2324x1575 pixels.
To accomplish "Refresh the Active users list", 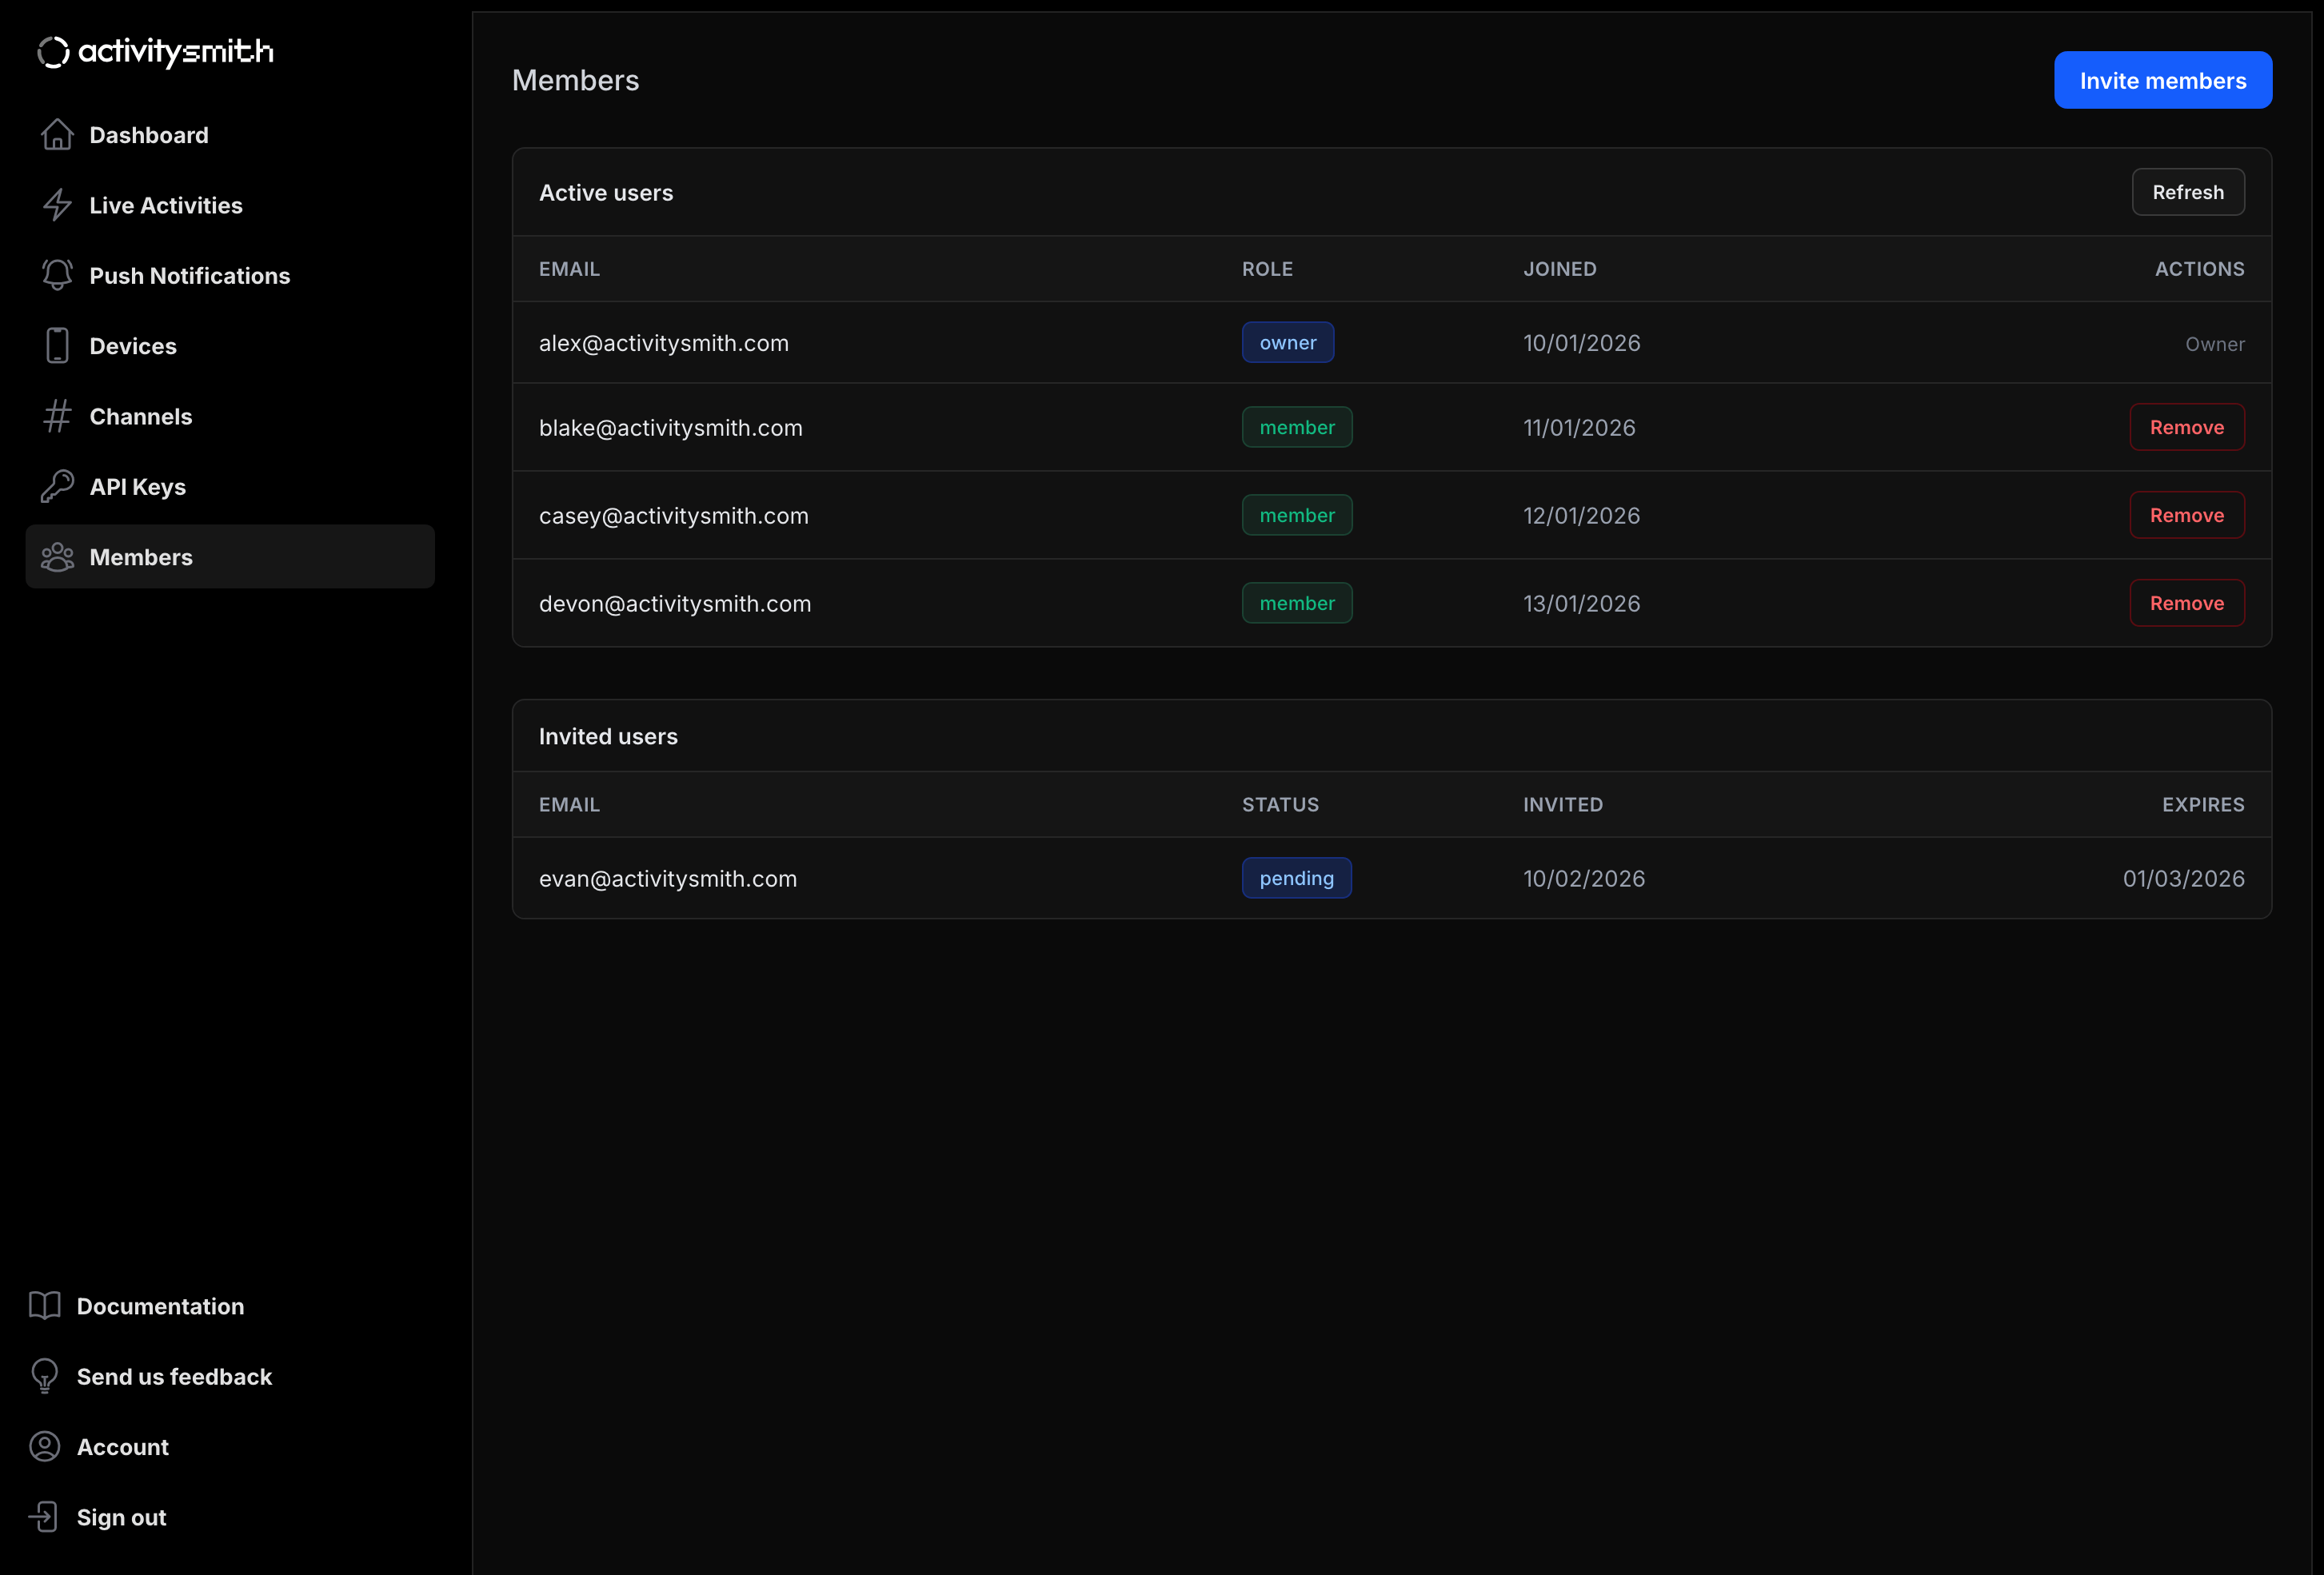I will click(x=2187, y=192).
